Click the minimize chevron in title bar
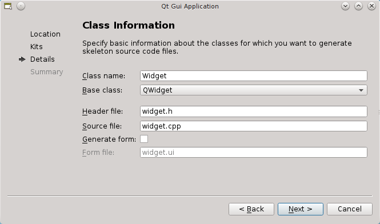380x224 pixels. pos(345,6)
